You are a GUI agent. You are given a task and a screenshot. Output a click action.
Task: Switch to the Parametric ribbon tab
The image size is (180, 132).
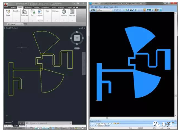point(45,8)
